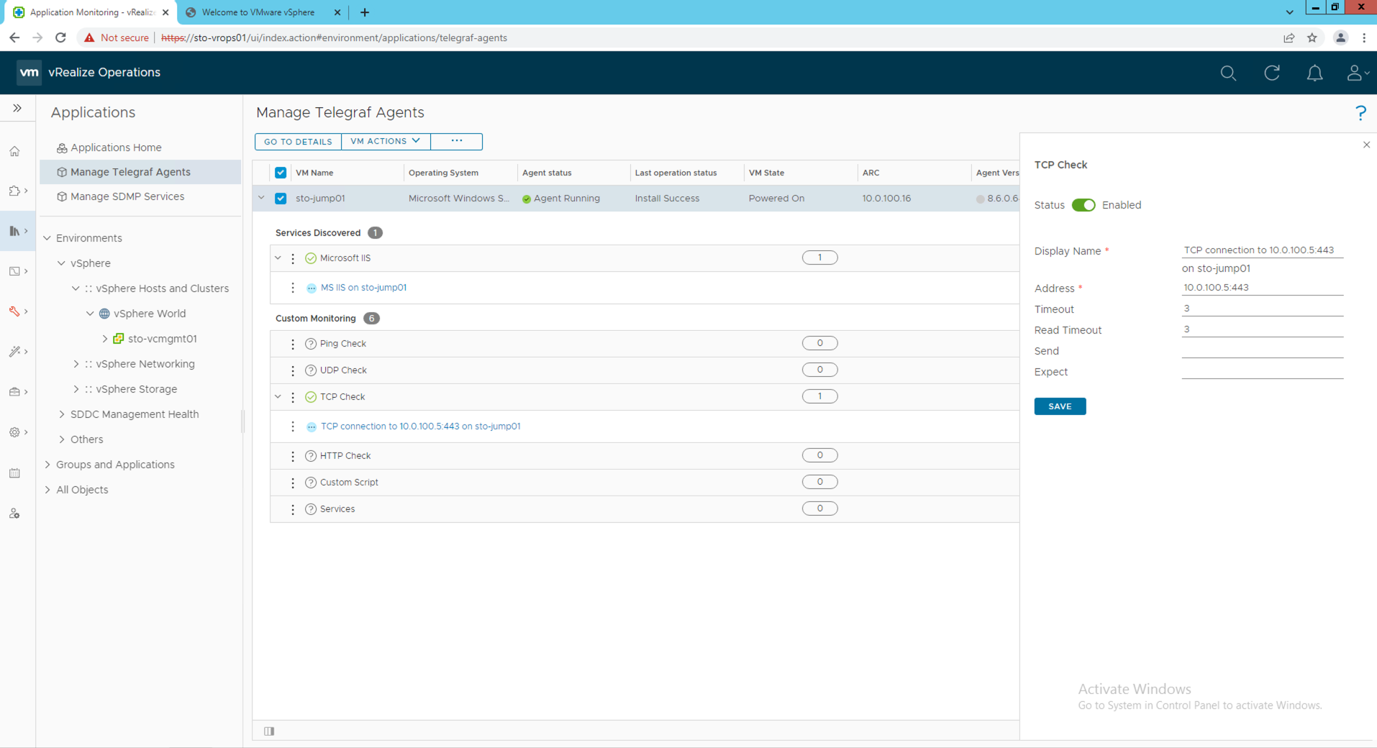Viewport: 1377px width, 748px height.
Task: Open the VM ACTIONS dropdown
Action: pyautogui.click(x=386, y=142)
